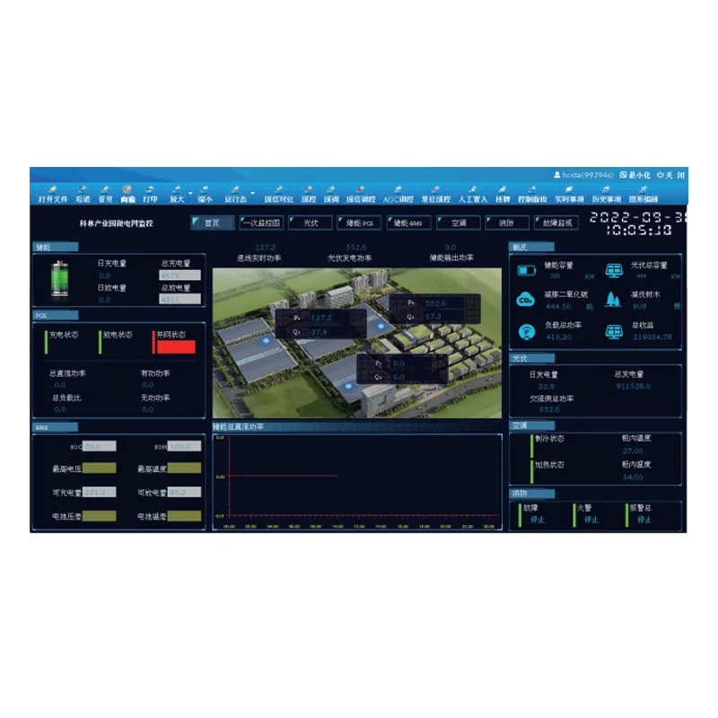Select the 减伐树木 tree icon
Viewport: 718px width, 718px height.
(613, 300)
